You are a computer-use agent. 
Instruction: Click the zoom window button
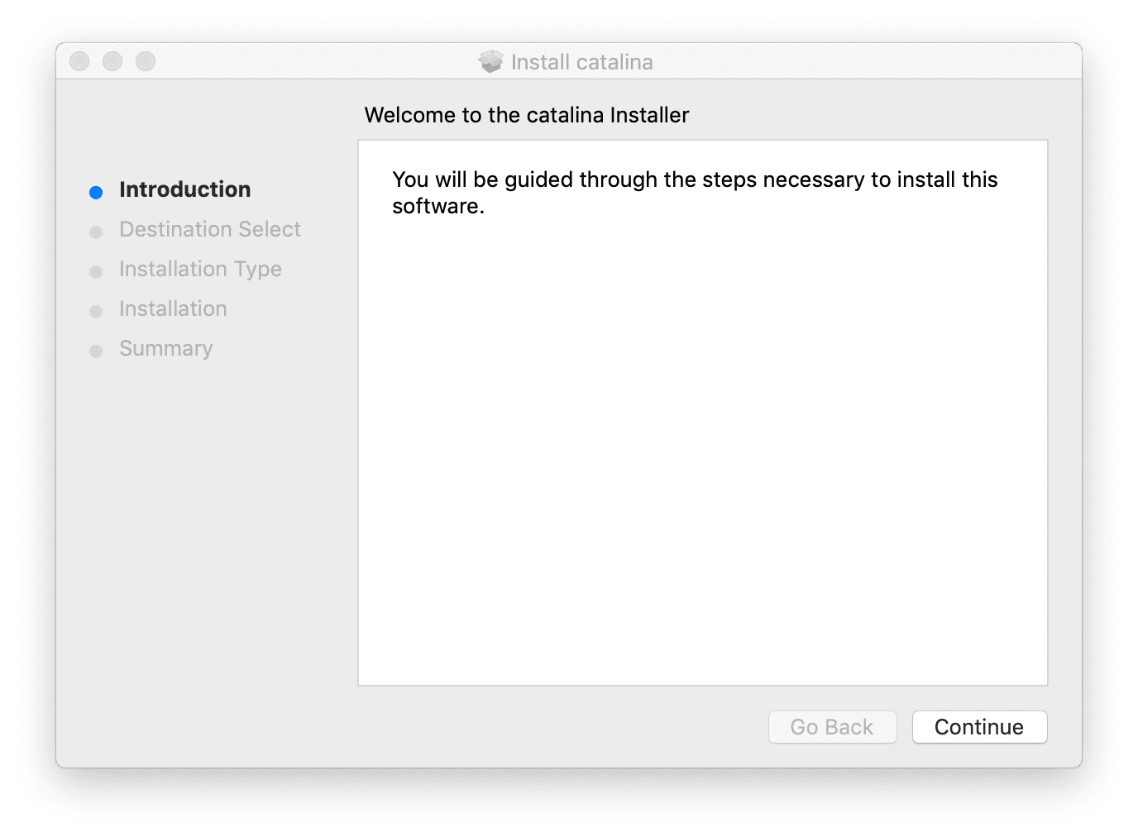point(146,61)
